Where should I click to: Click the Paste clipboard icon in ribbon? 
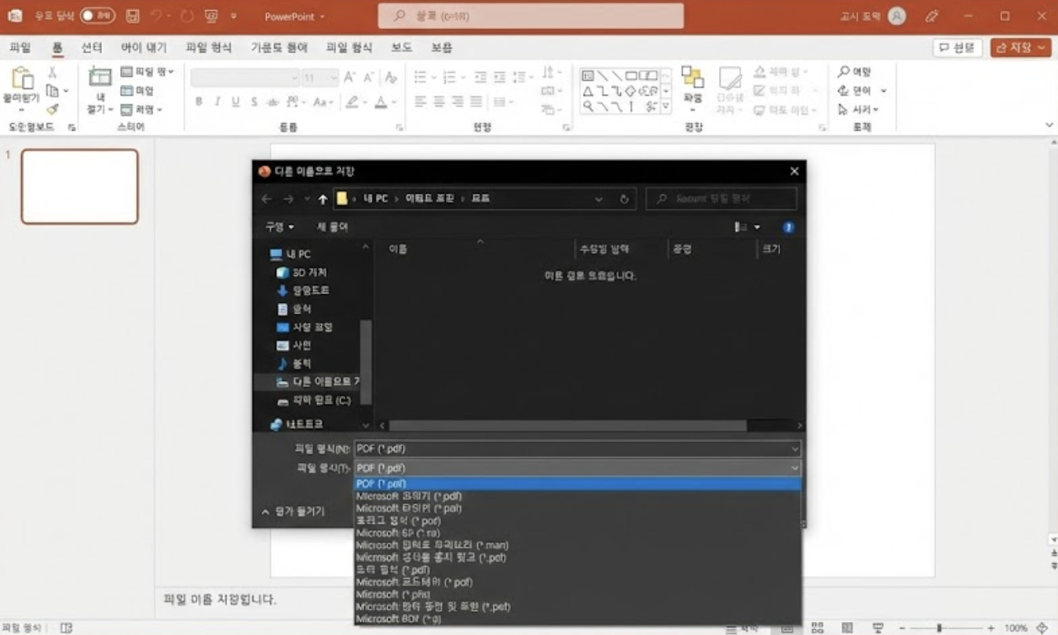point(21,80)
